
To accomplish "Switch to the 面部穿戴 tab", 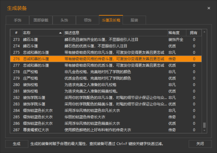I will click(x=41, y=20).
